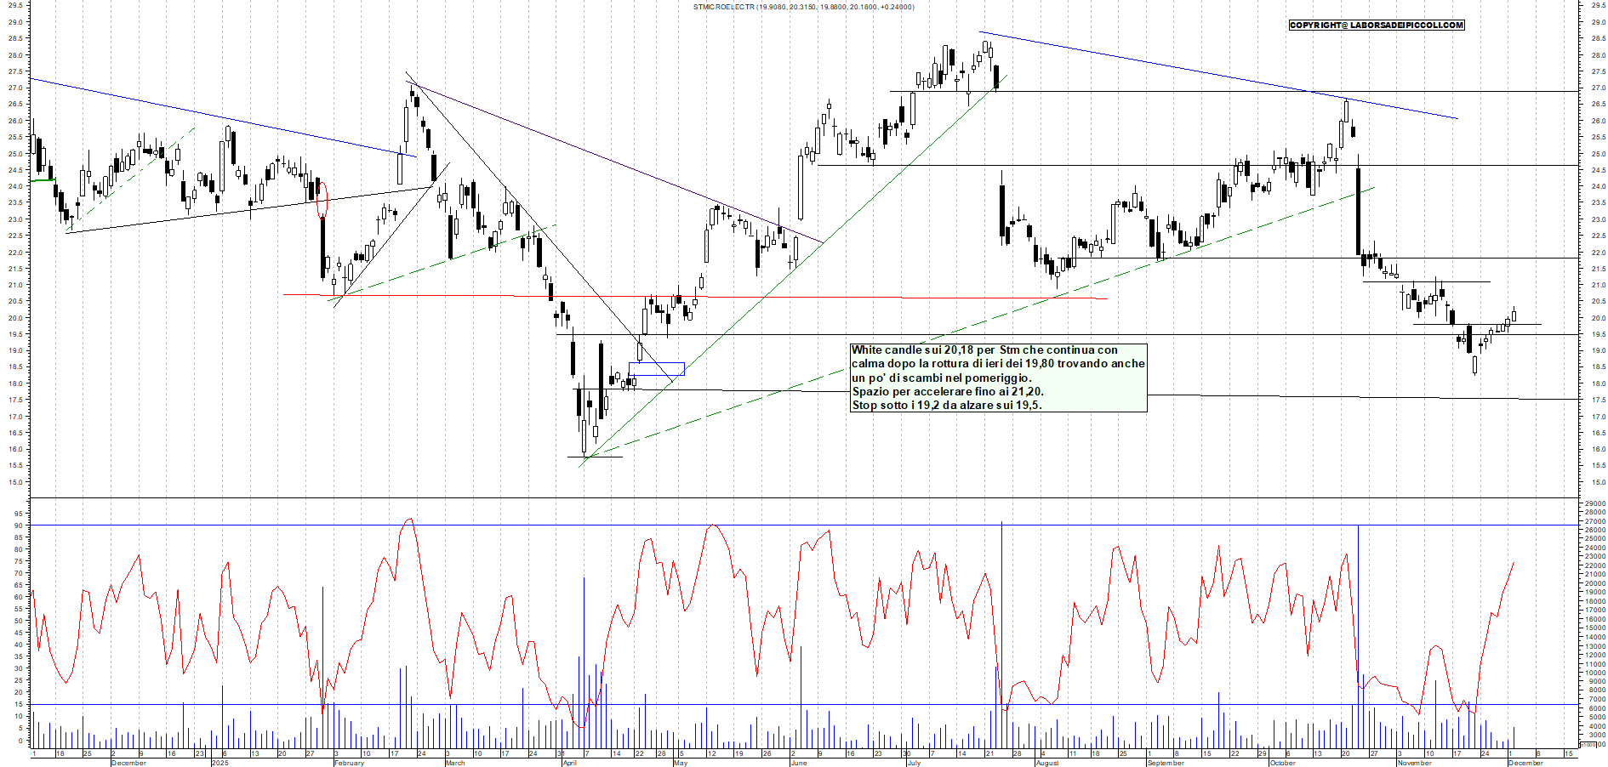Select the February label on the time axis
Image resolution: width=1608 pixels, height=767 pixels.
349,763
